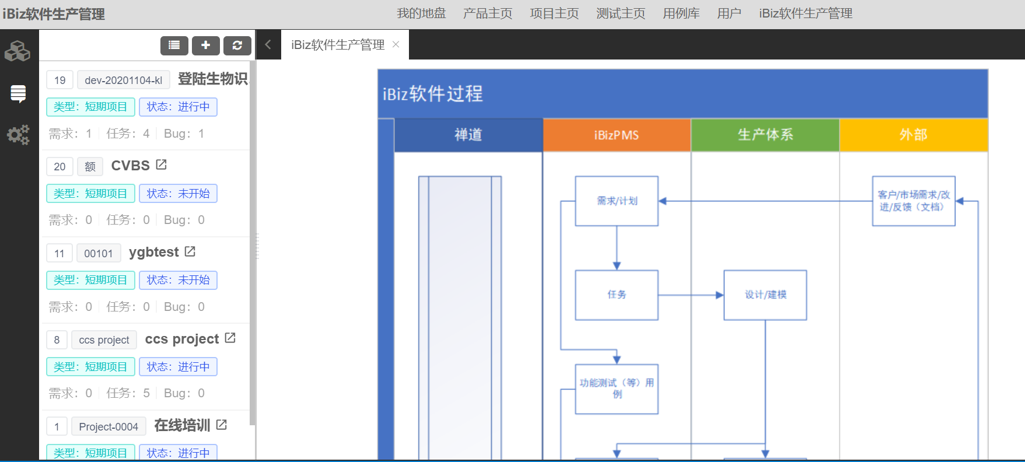Click project ID 11 tag
1025x462 pixels.
[x=60, y=253]
